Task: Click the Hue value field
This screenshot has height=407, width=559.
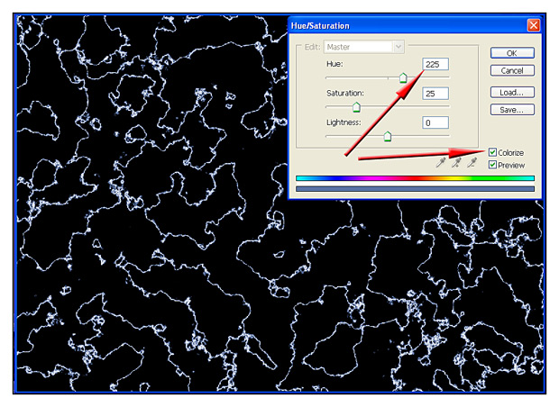Action: click(435, 64)
